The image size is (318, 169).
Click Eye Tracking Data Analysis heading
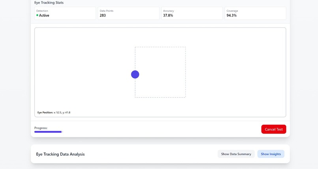tap(60, 154)
